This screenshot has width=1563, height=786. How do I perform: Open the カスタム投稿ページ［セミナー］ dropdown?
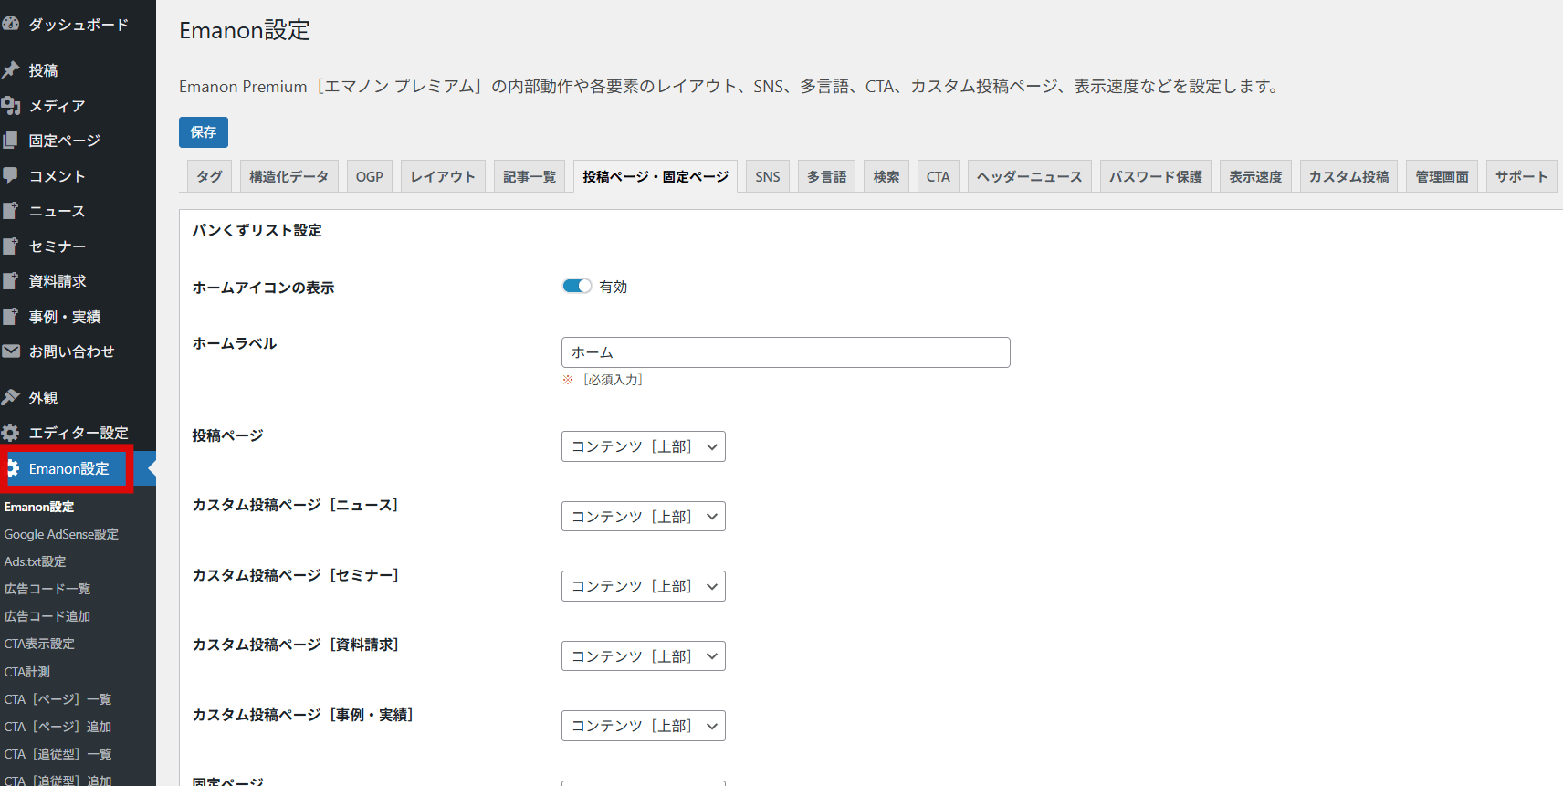pyautogui.click(x=644, y=586)
